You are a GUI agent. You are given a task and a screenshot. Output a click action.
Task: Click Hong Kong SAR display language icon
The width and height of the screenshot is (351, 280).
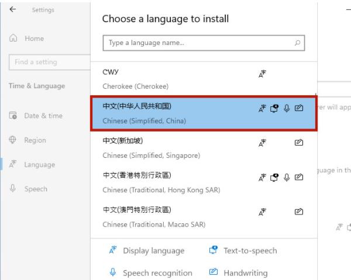tap(262, 177)
